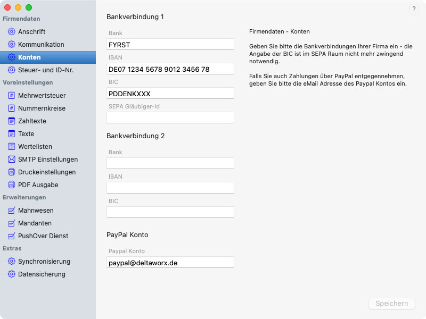Image resolution: width=426 pixels, height=319 pixels.
Task: Click the Paypal Konto email field
Action: pos(170,263)
